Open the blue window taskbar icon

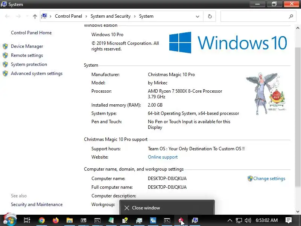pyautogui.click(x=153, y=220)
